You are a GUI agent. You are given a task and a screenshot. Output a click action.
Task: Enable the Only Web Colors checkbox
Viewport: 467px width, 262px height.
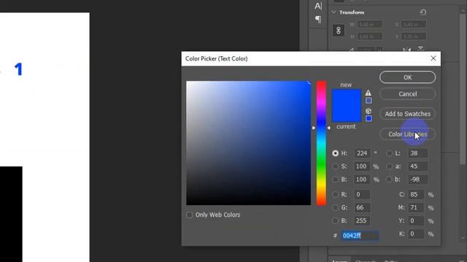[x=190, y=215]
